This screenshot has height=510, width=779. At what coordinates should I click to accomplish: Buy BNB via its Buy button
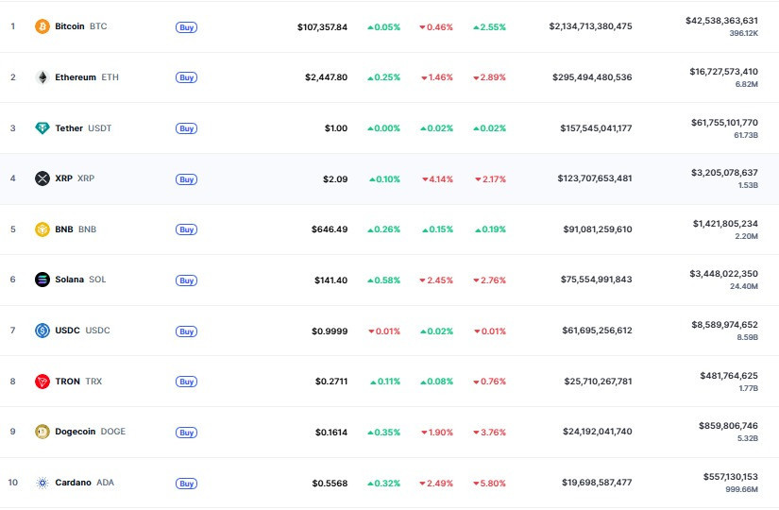point(186,229)
